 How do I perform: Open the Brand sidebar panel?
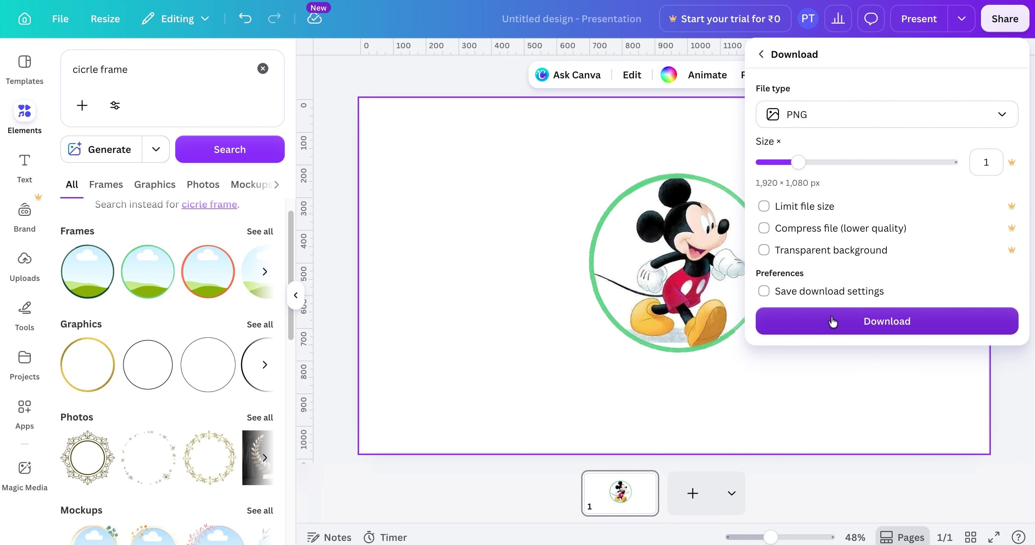point(25,218)
